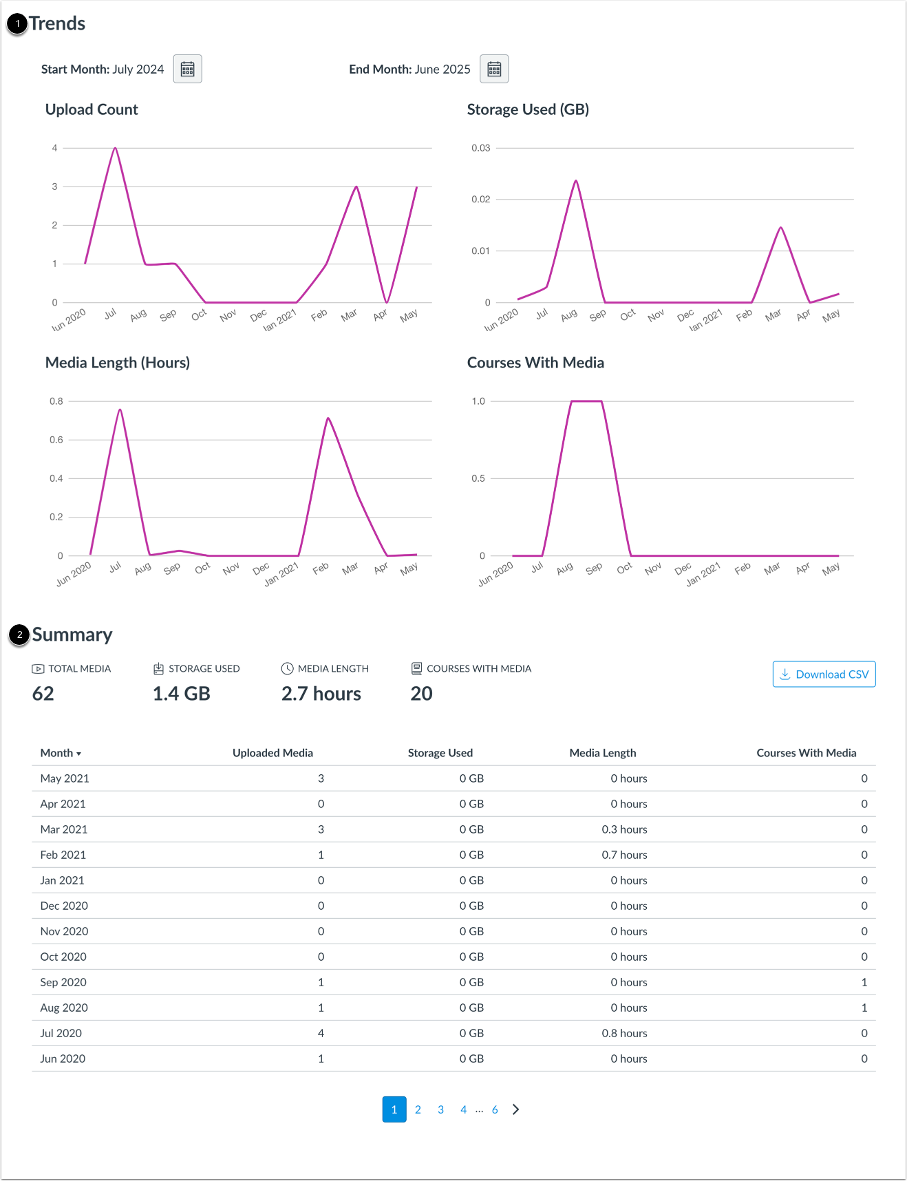The height and width of the screenshot is (1181, 907).
Task: Click the numbered Summary annotation badge
Action: [19, 634]
